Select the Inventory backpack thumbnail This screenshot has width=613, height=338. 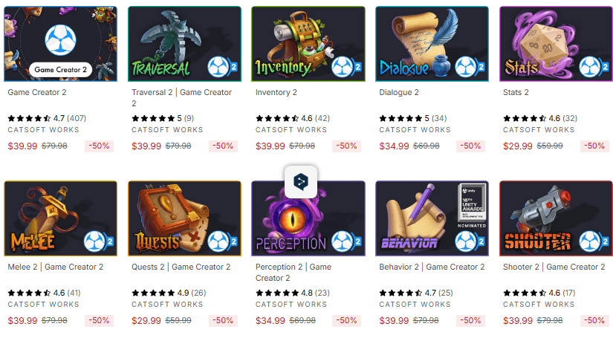(308, 44)
